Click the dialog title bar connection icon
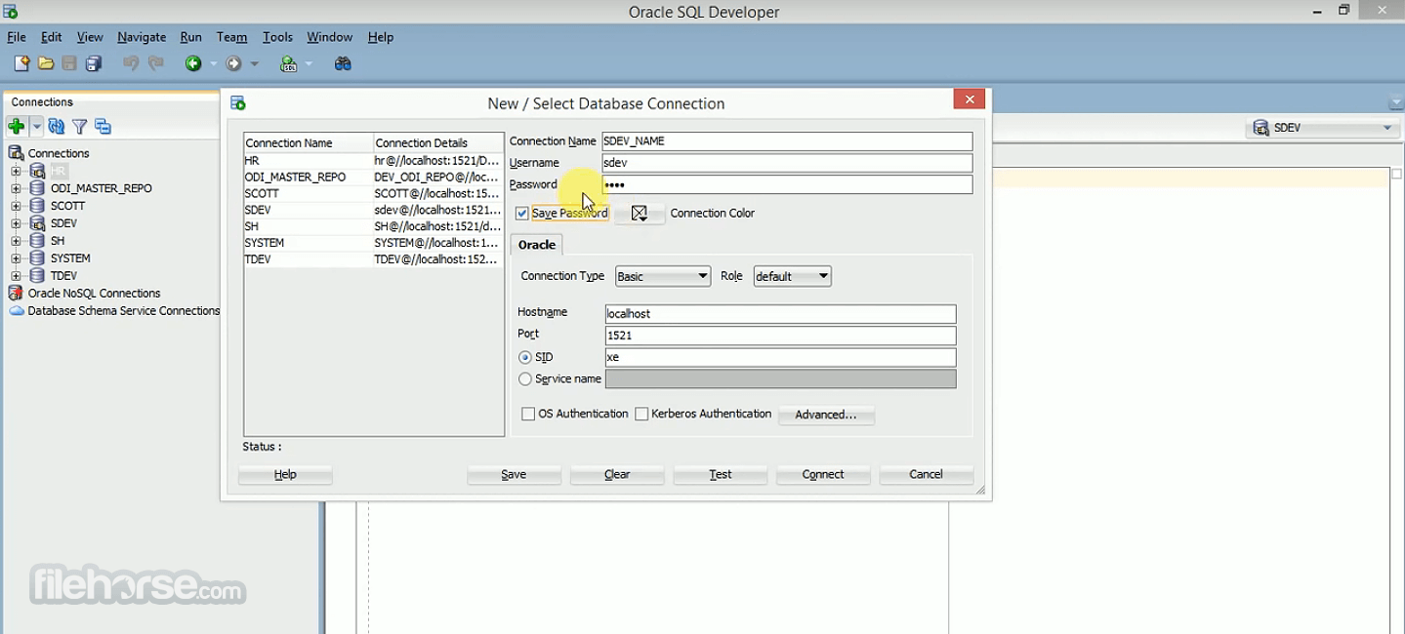Screen dimensions: 1405x634 [237, 103]
